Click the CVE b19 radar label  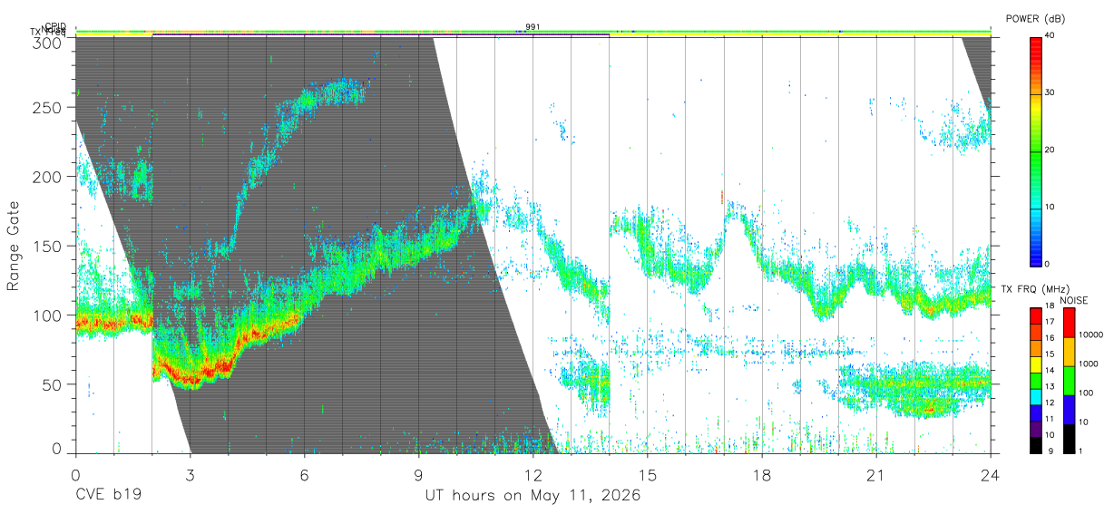(108, 496)
